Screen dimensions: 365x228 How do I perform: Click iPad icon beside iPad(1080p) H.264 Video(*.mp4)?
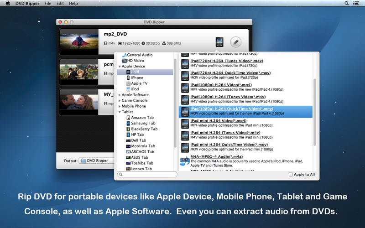(185, 88)
